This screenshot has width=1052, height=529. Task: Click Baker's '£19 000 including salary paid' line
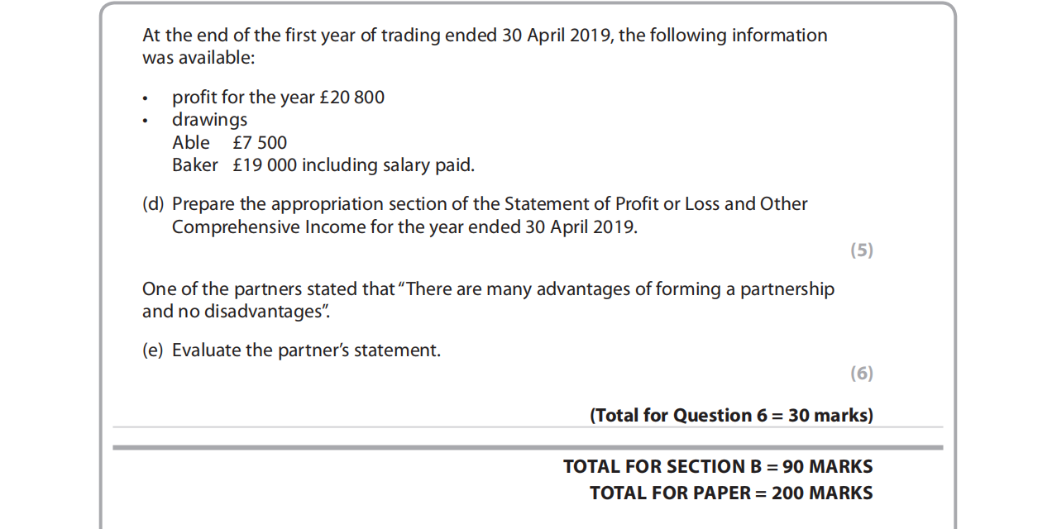(353, 165)
